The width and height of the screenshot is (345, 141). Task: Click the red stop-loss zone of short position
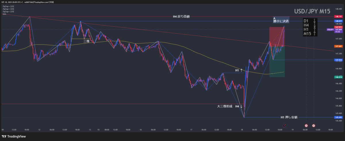click(276, 36)
